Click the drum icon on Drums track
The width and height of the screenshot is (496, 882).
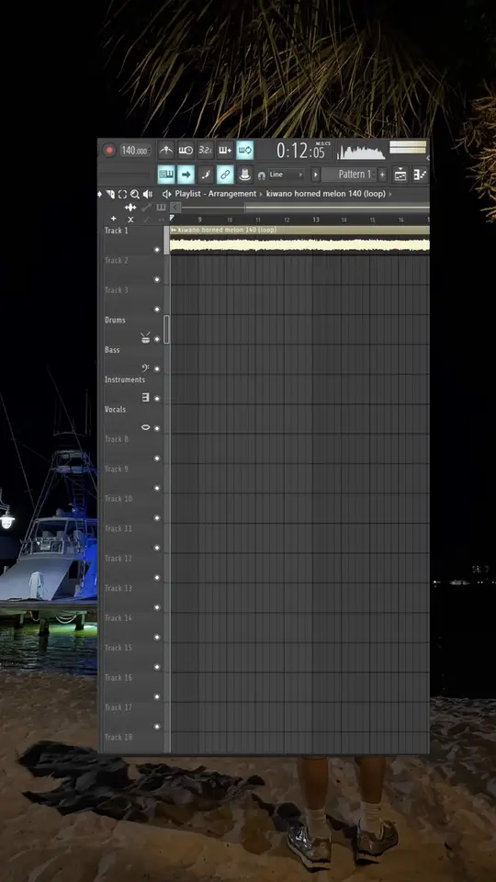[146, 338]
